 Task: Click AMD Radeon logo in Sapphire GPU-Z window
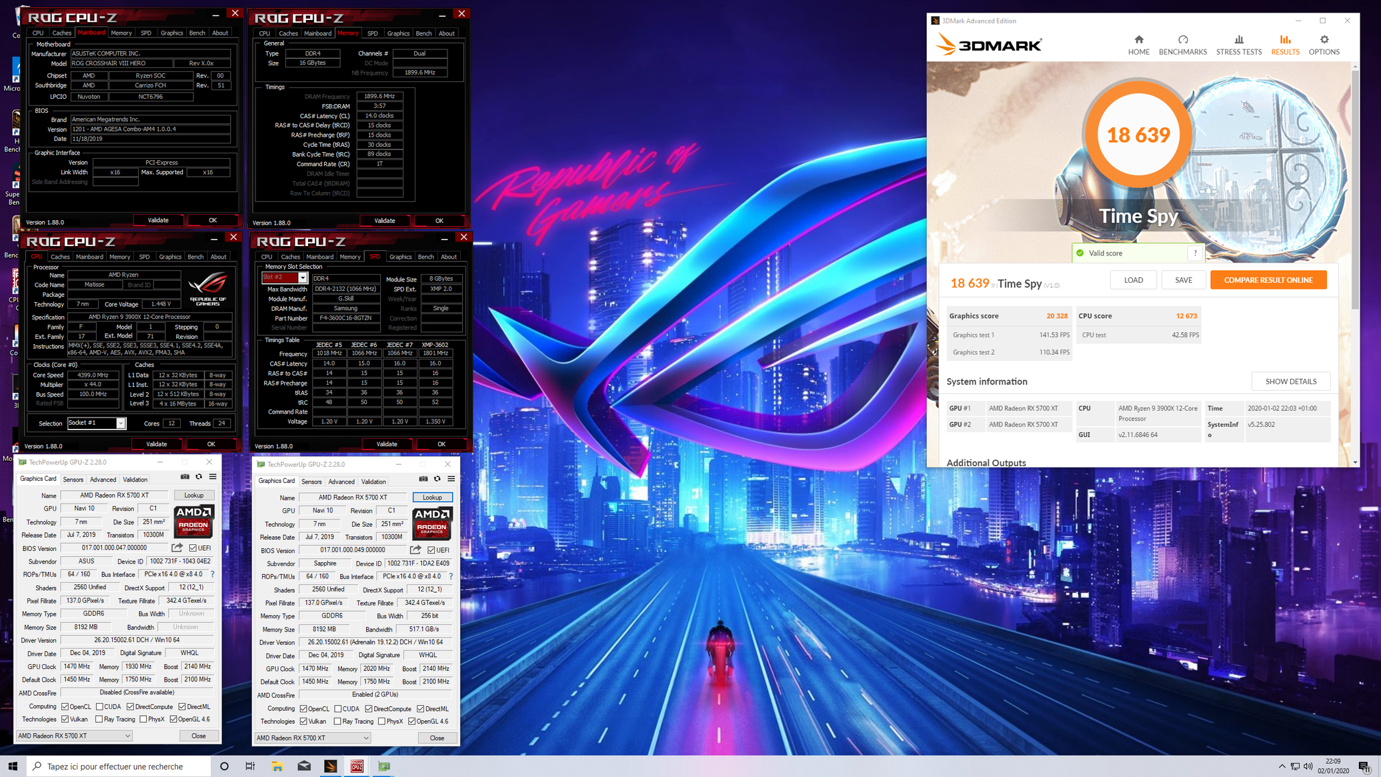[432, 523]
